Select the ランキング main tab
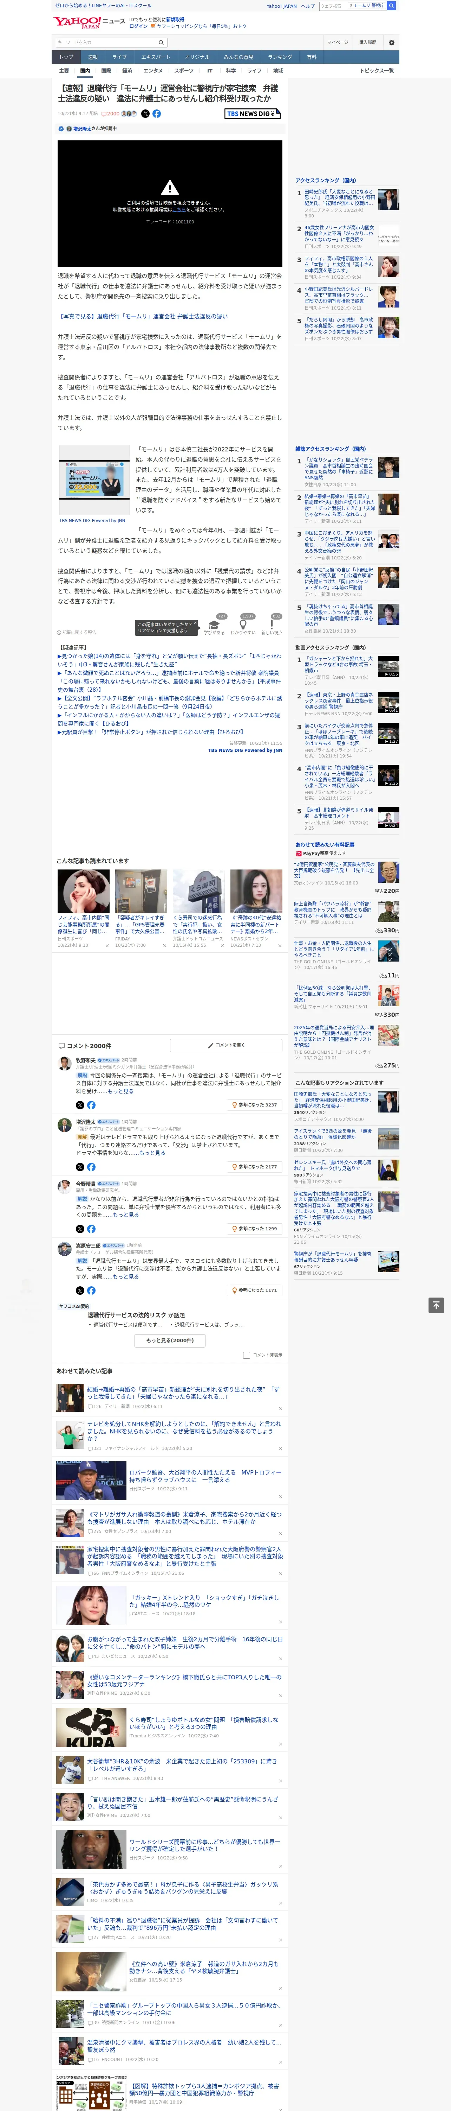Viewport: 451px width, 2111px height. point(280,57)
